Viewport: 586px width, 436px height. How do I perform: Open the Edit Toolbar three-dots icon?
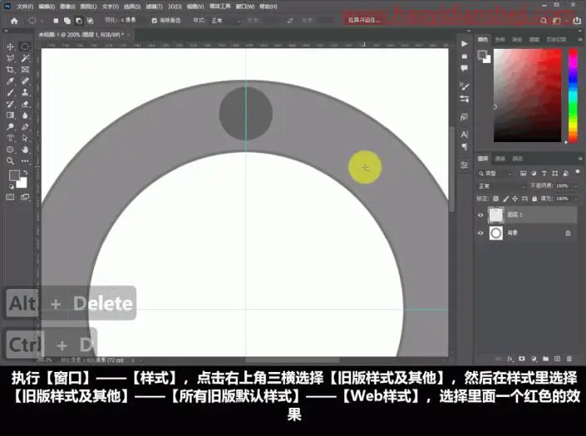(x=25, y=161)
